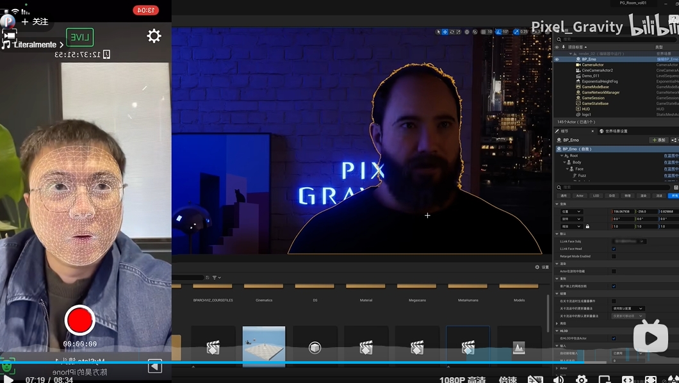Collapse the Face component node
The image size is (679, 383).
click(568, 169)
